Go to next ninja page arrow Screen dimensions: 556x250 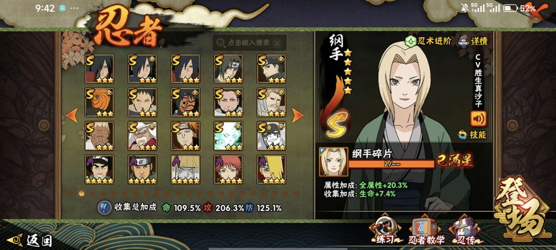pos(297,115)
